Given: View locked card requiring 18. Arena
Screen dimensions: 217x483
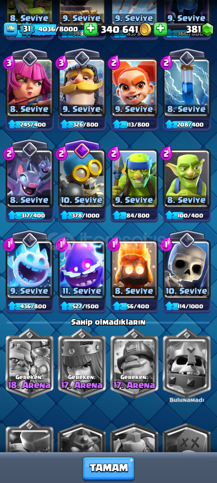Looking at the screenshot, I should tap(29, 364).
